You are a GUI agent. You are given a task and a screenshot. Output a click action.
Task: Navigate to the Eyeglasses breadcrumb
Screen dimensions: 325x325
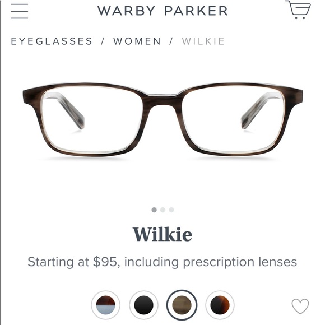tap(52, 41)
